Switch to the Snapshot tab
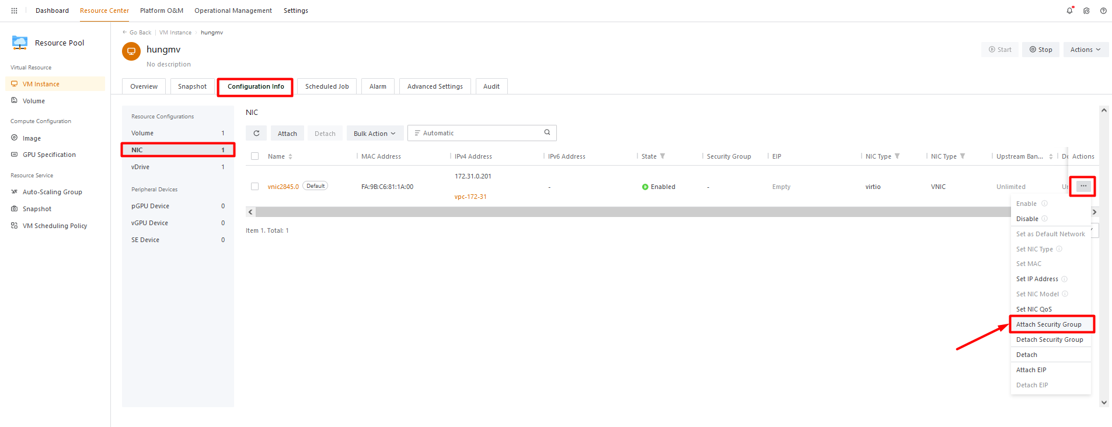Screen dimensions: 1112x427 (x=192, y=86)
